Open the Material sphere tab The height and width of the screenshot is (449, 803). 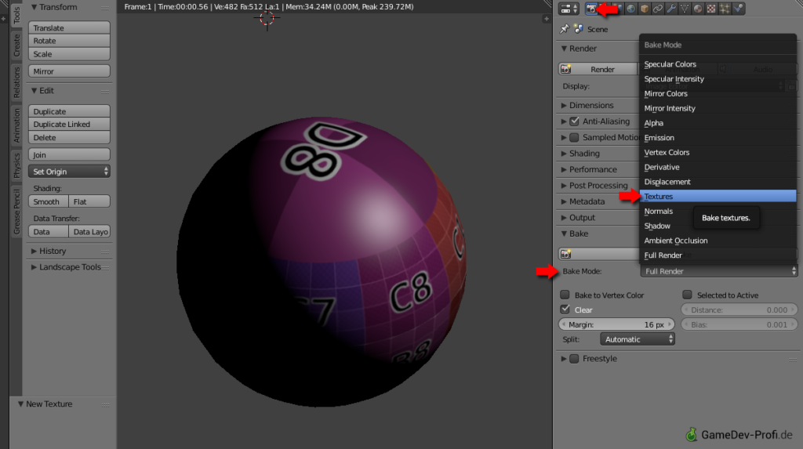(697, 9)
